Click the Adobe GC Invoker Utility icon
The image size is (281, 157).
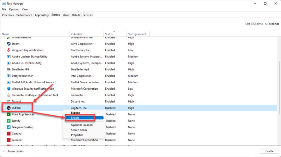(9, 63)
